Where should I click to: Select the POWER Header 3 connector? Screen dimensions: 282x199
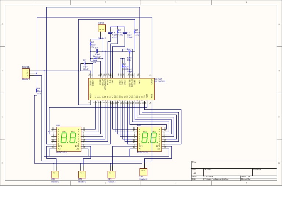(x=26, y=73)
